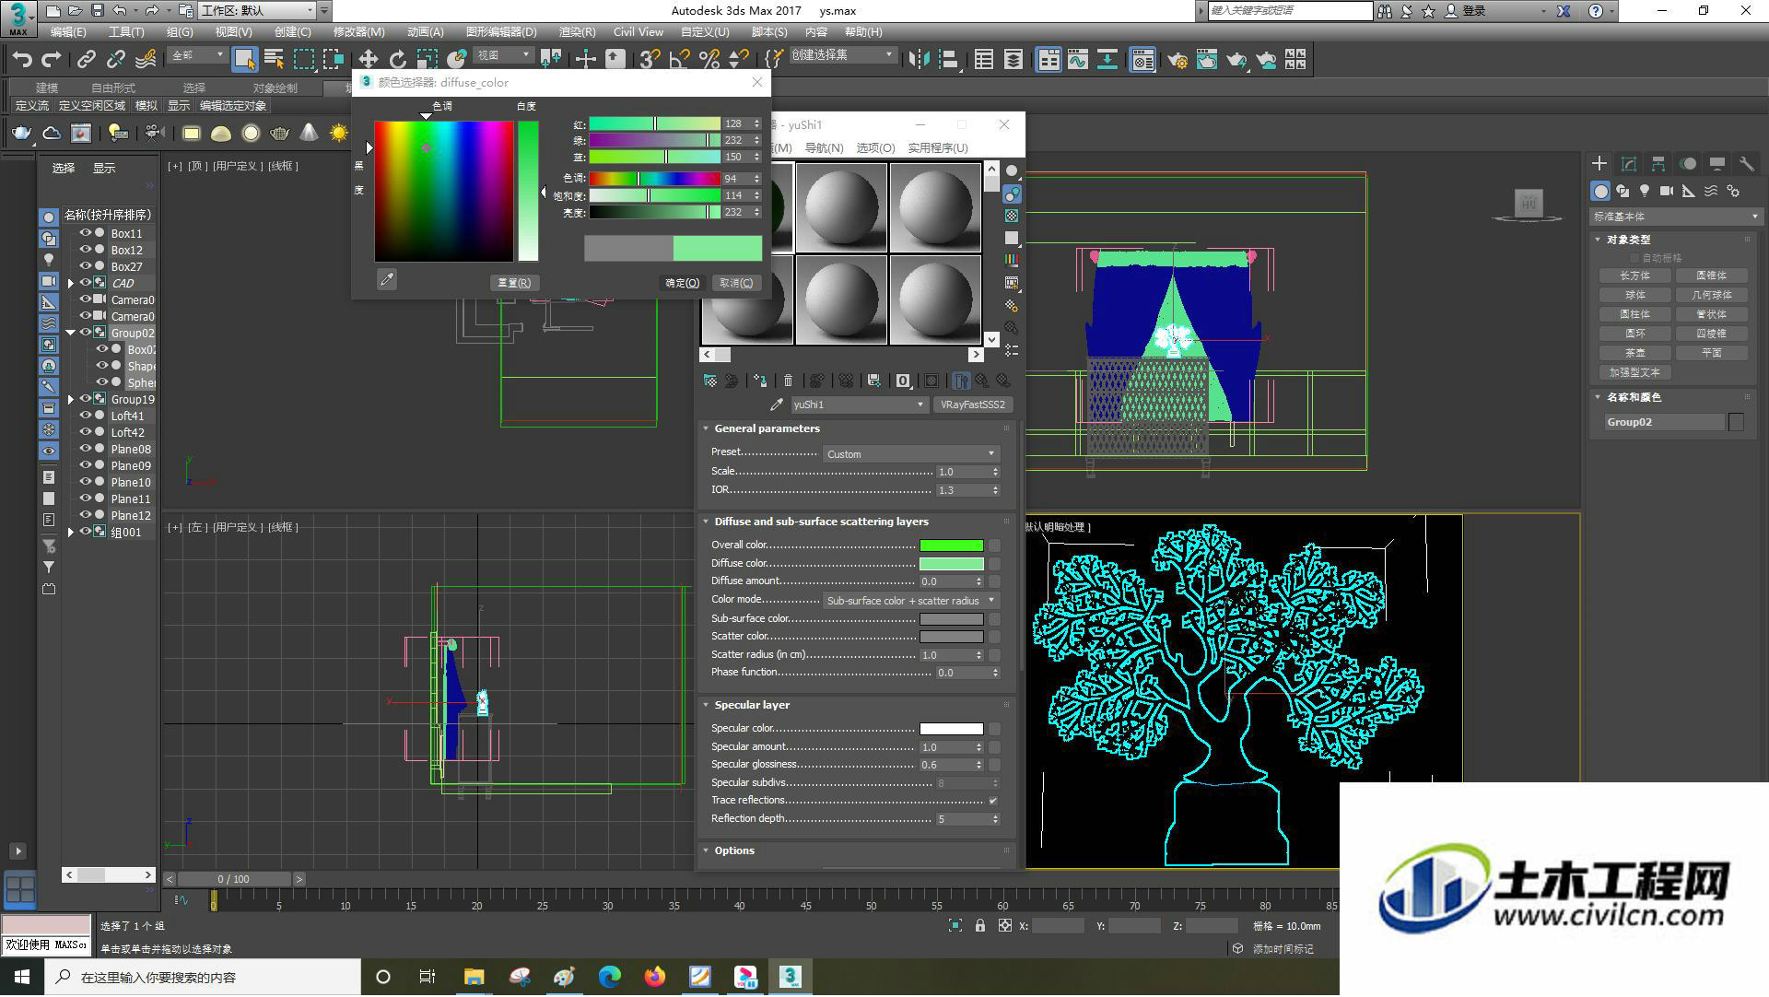Click the color picker eyedropper icon
Image resolution: width=1769 pixels, height=997 pixels.
[x=387, y=279]
